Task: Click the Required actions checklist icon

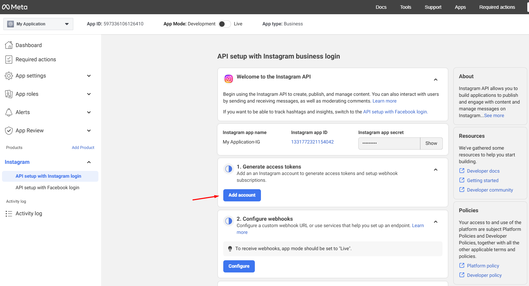Action: tap(9, 60)
